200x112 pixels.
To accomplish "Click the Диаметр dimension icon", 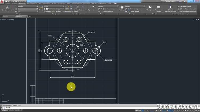I will click(x=45, y=11).
